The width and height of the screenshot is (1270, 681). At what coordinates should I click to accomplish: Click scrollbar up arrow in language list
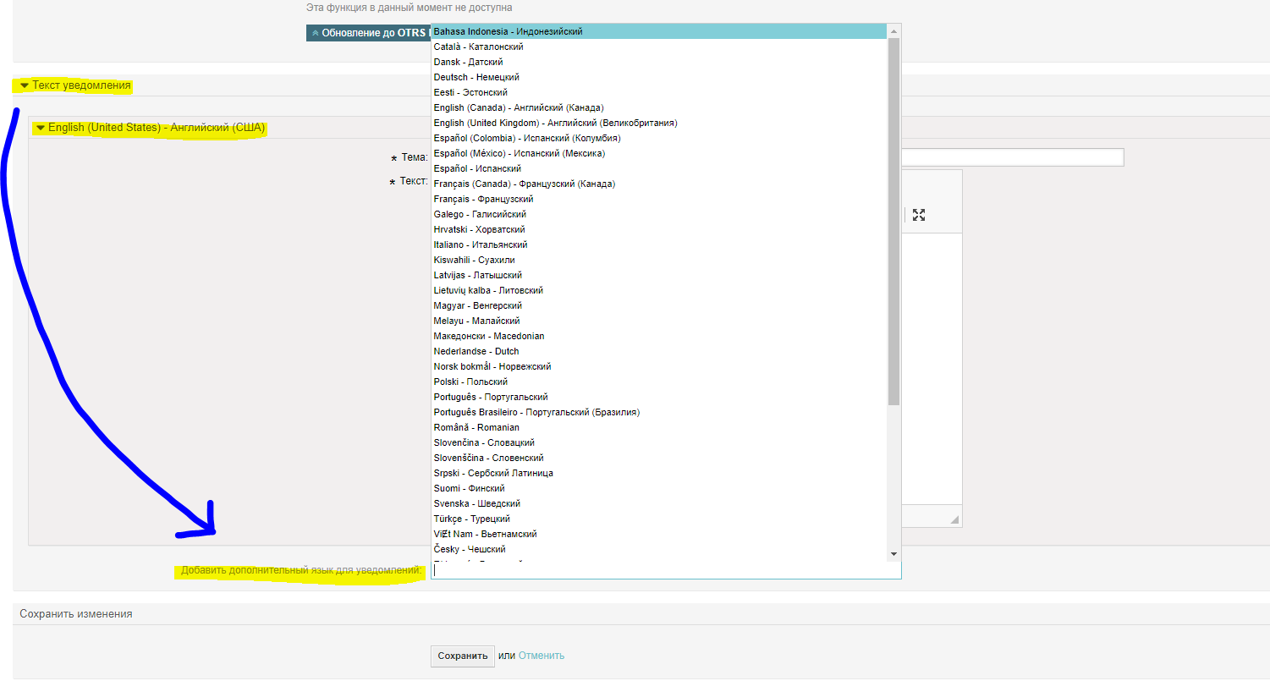tap(894, 30)
